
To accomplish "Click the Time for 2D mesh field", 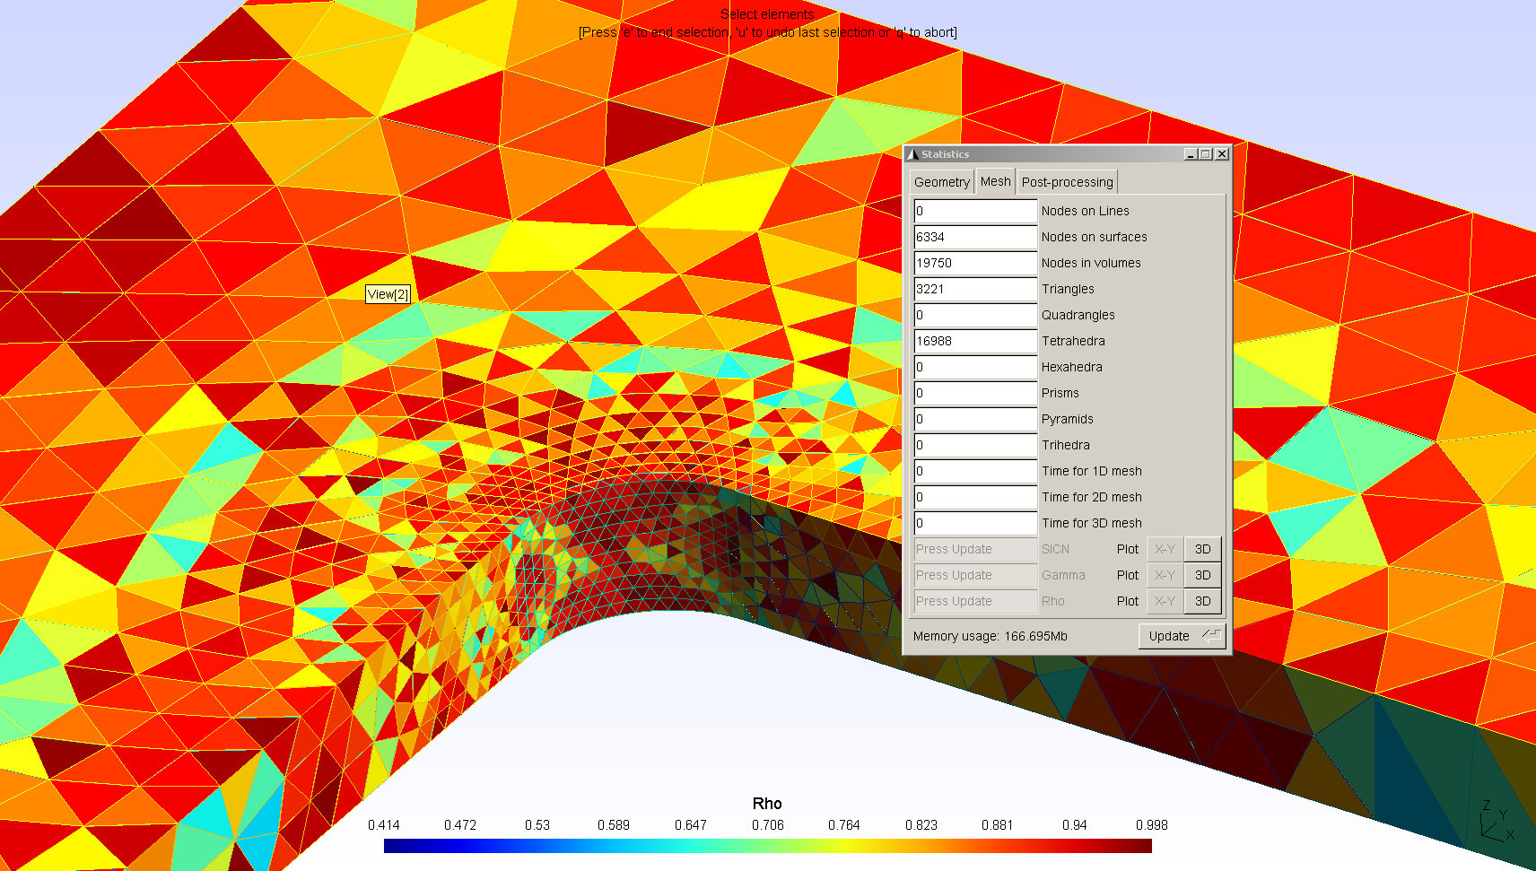I will (x=975, y=497).
